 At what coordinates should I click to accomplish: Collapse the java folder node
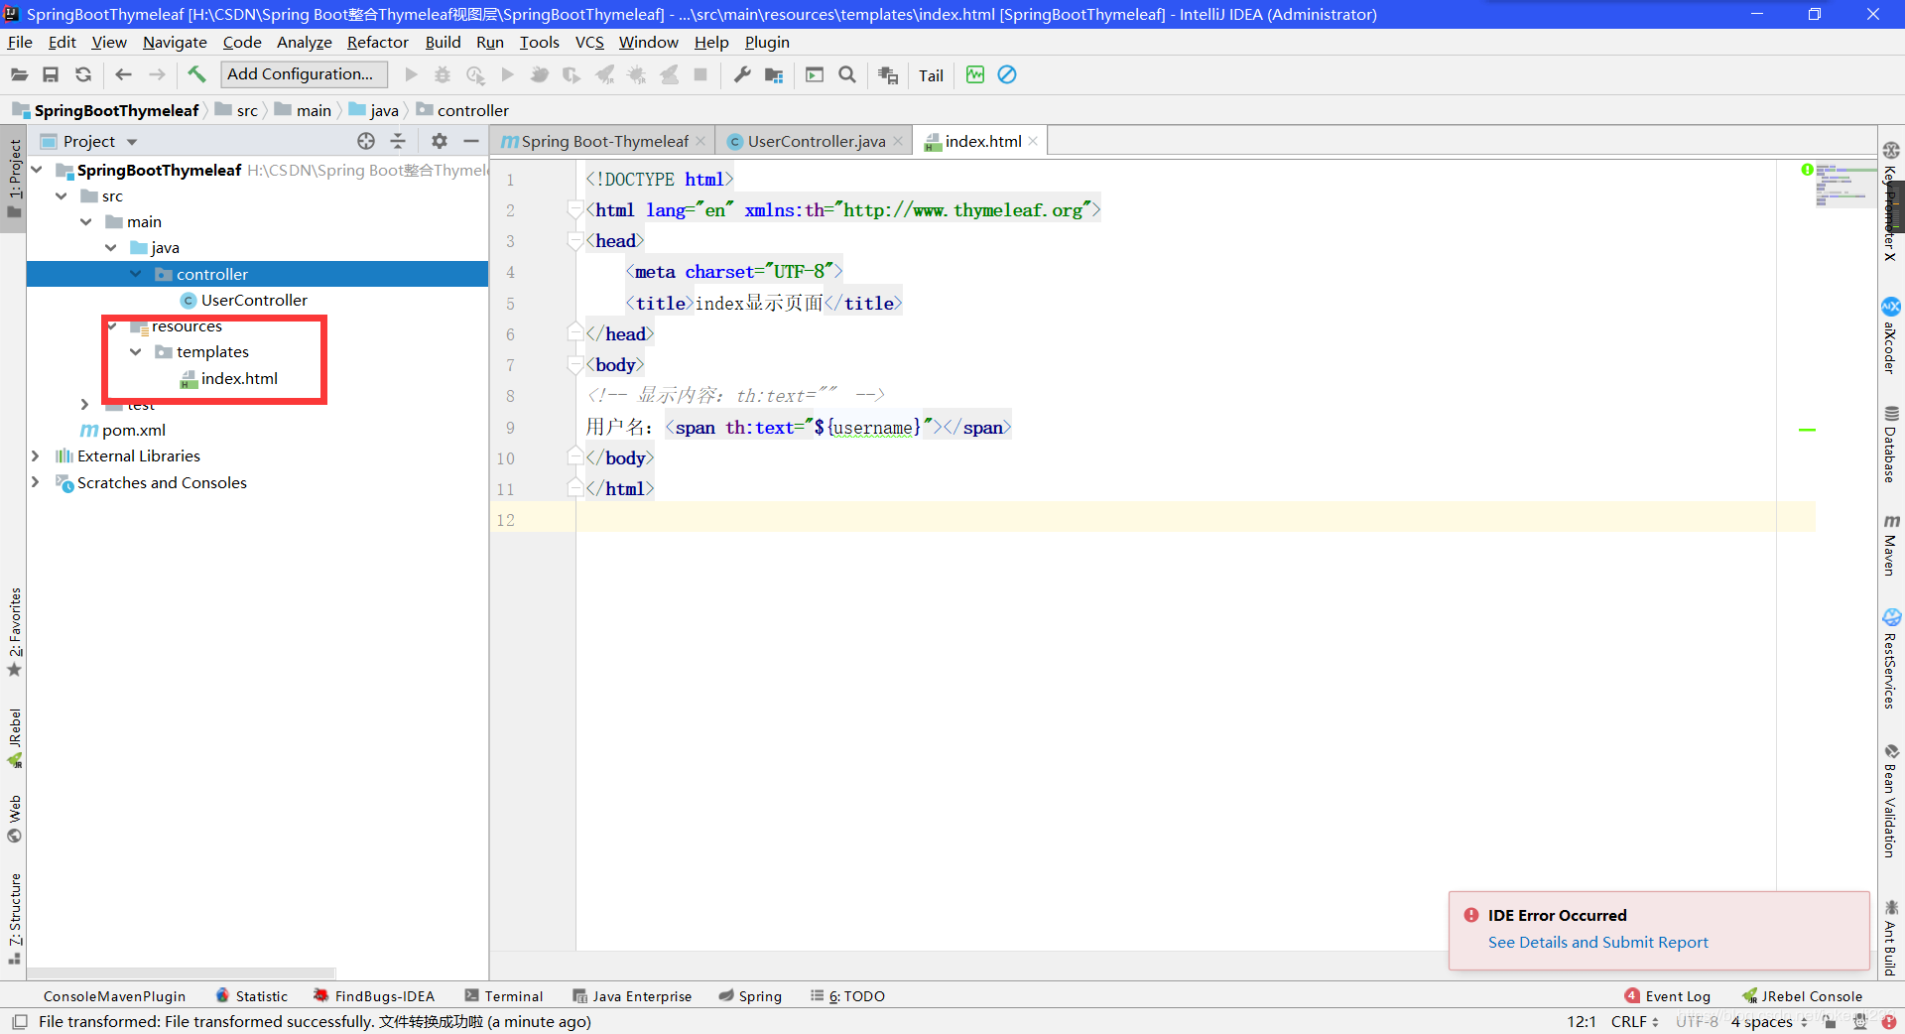click(111, 247)
